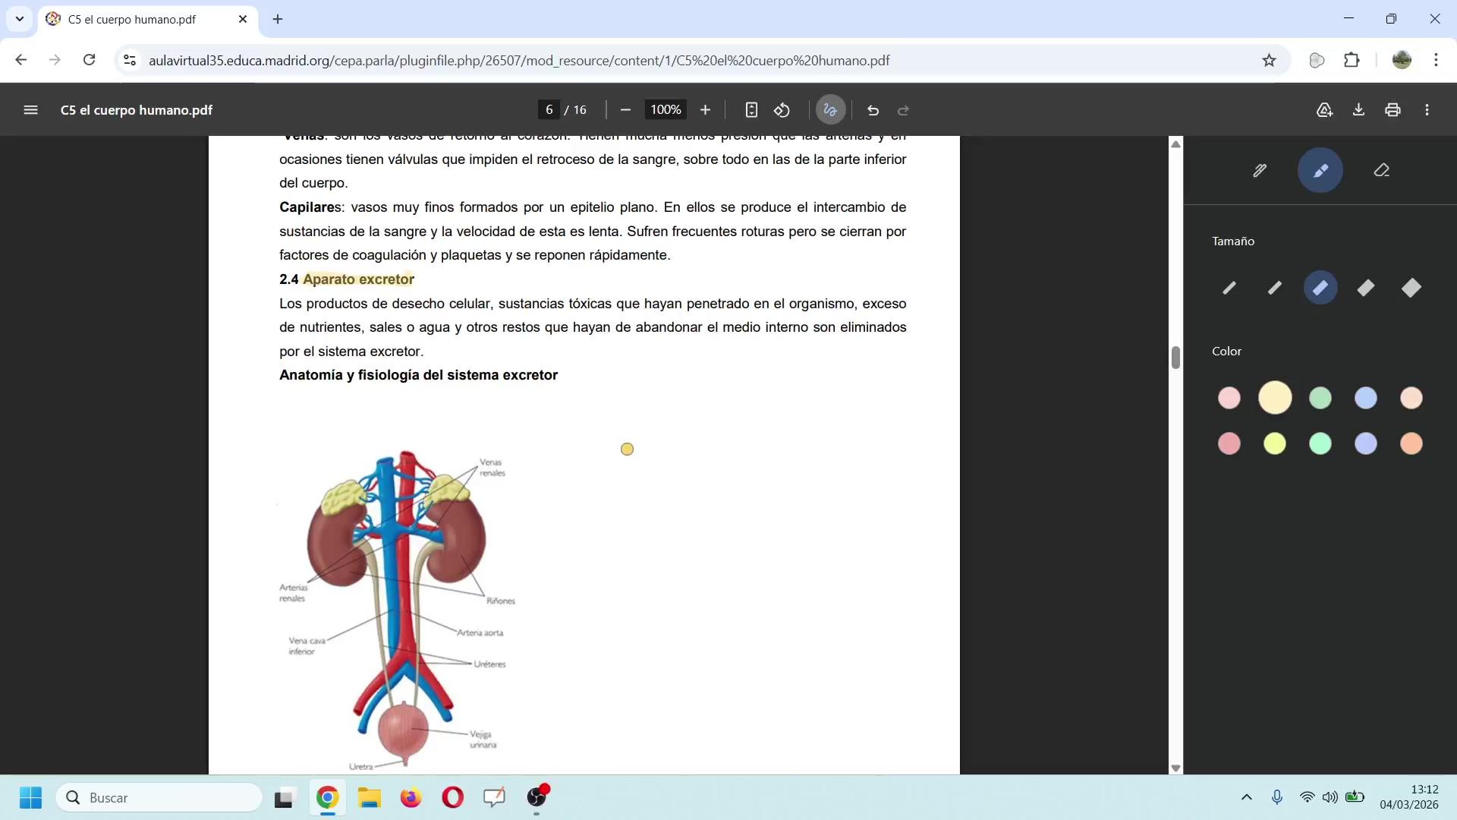Switch to the C5 el cuerpo humano.pdf tab
The height and width of the screenshot is (820, 1457).
(133, 20)
